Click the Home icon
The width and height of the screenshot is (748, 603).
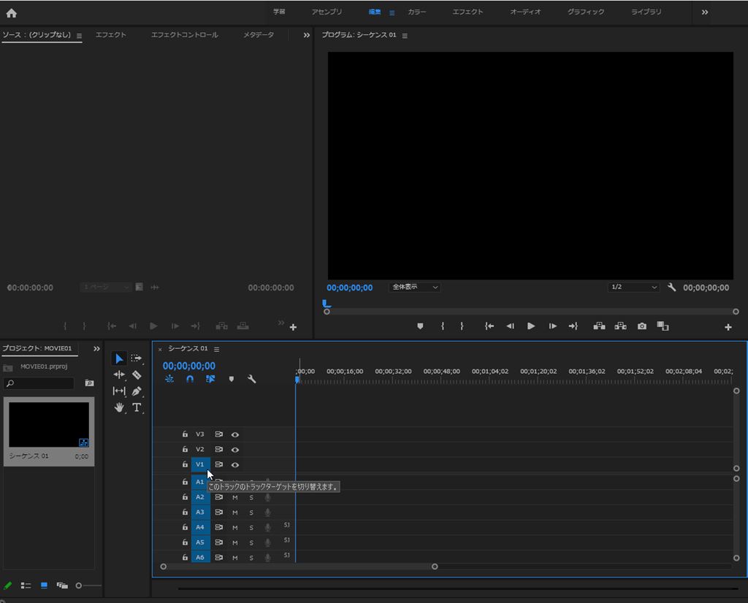tap(11, 12)
